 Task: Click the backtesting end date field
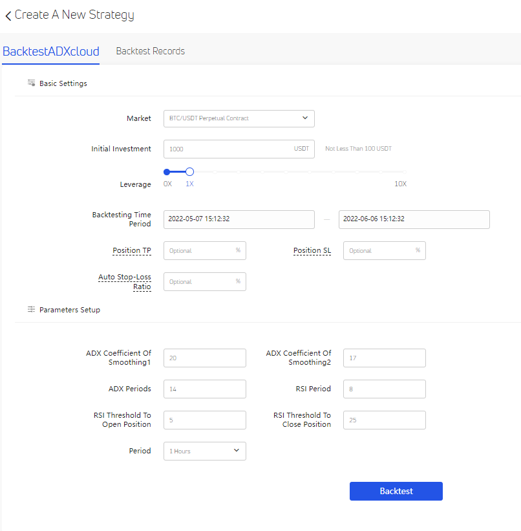pos(414,219)
